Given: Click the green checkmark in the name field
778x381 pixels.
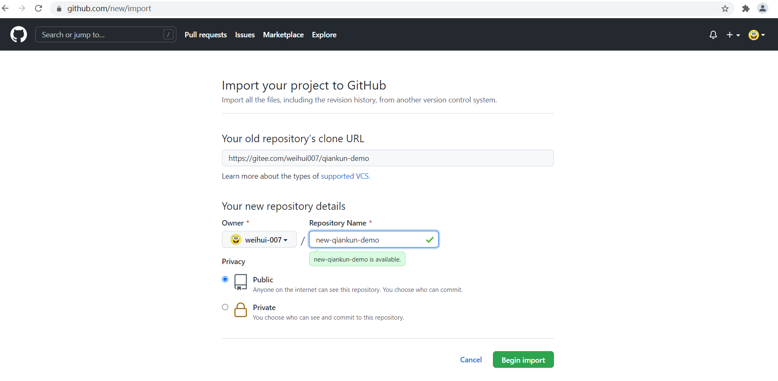Looking at the screenshot, I should click(x=429, y=239).
